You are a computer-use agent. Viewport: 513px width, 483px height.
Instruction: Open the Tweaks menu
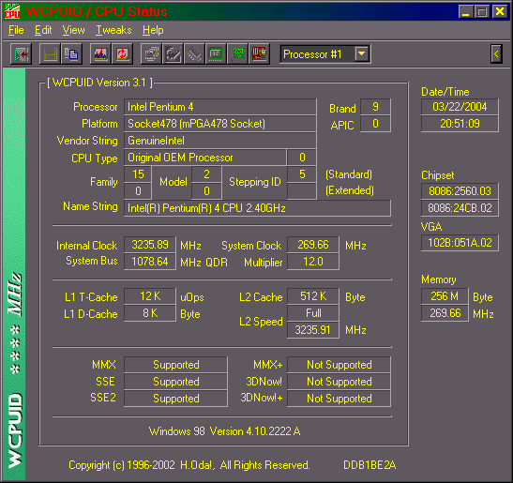click(113, 30)
